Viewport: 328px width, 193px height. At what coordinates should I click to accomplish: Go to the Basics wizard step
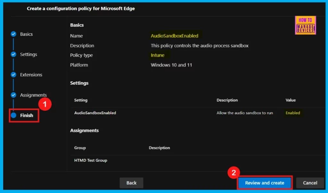[x=26, y=34]
